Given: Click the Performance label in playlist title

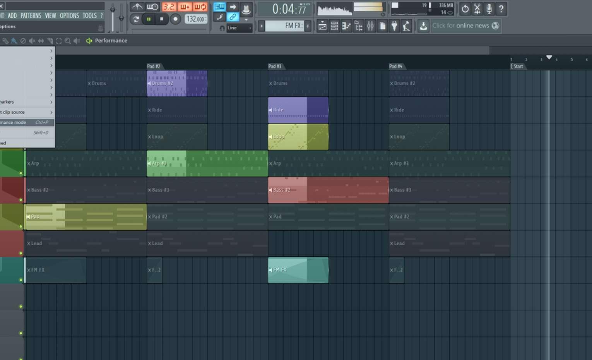Looking at the screenshot, I should [111, 41].
